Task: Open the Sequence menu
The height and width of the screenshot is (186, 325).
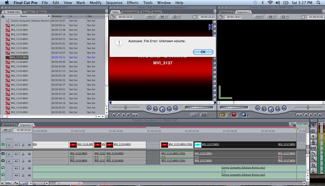Action: tap(114, 3)
